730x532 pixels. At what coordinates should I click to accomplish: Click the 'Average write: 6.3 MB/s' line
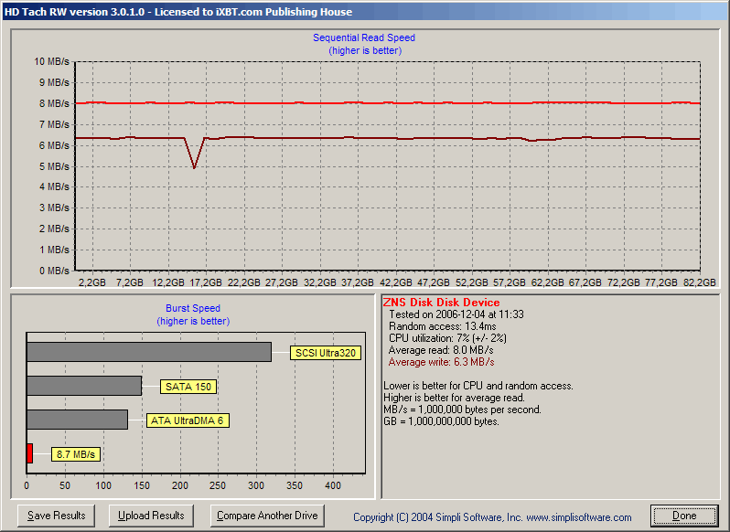441,362
